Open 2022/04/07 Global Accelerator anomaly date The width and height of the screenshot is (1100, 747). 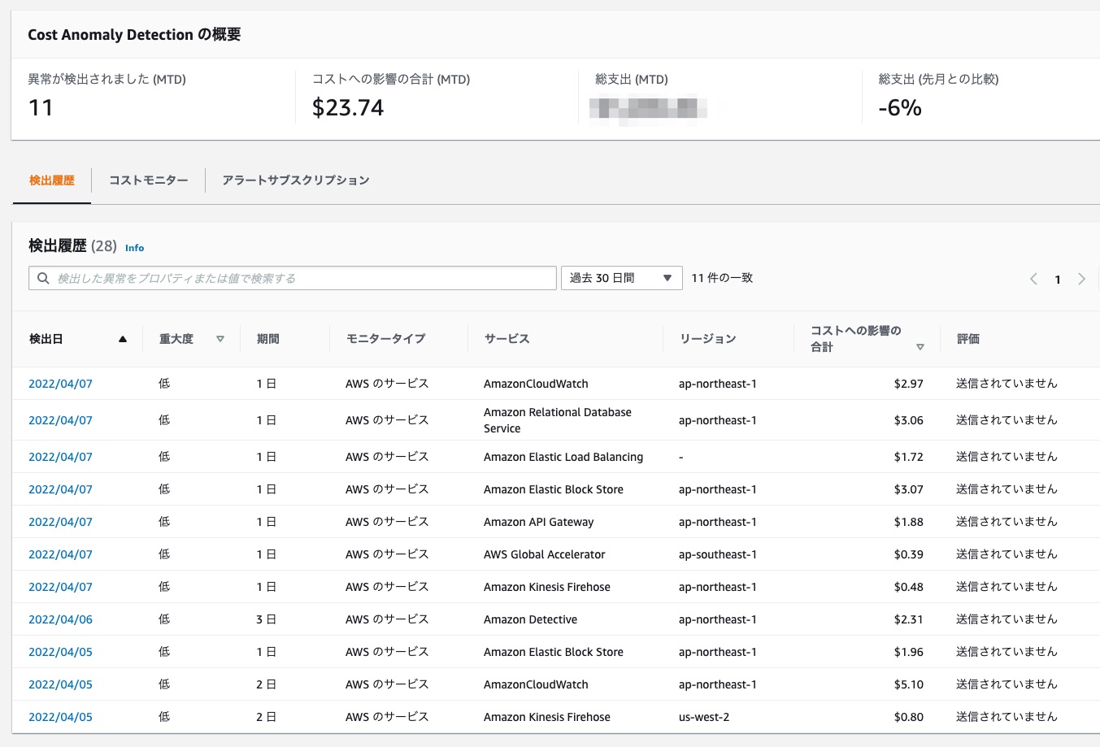(x=60, y=554)
